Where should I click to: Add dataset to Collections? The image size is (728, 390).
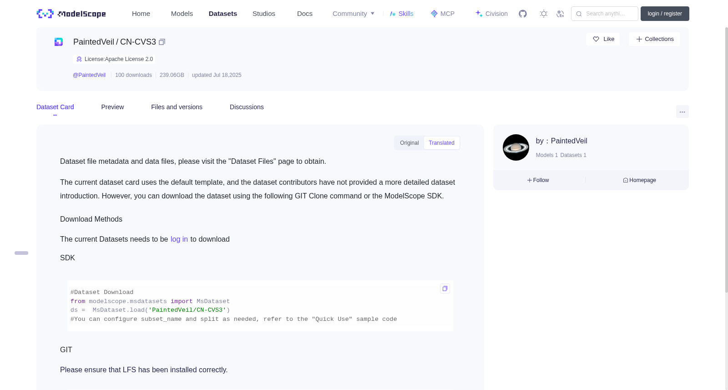click(654, 39)
